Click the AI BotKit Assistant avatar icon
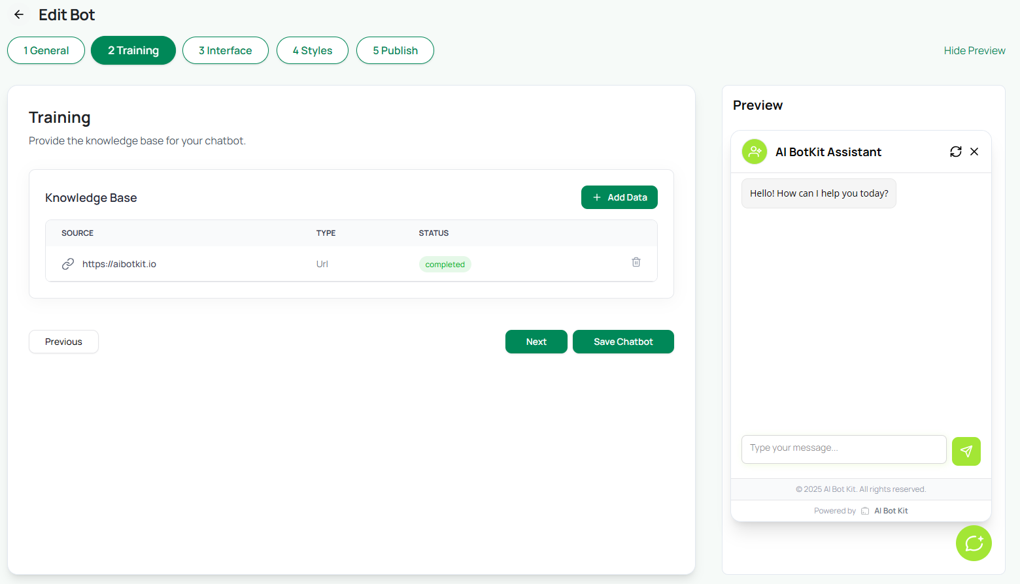 point(755,151)
